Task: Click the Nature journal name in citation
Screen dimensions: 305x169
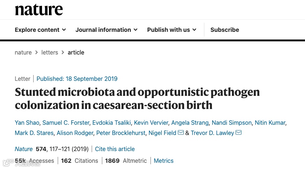Action: [23, 149]
